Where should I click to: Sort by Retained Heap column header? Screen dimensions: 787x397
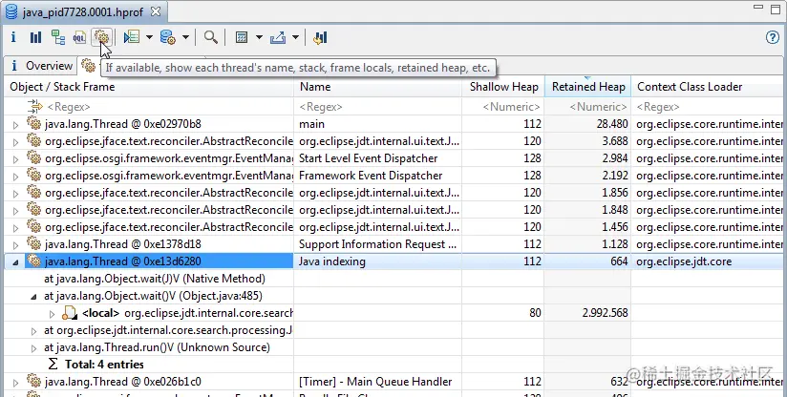[587, 87]
